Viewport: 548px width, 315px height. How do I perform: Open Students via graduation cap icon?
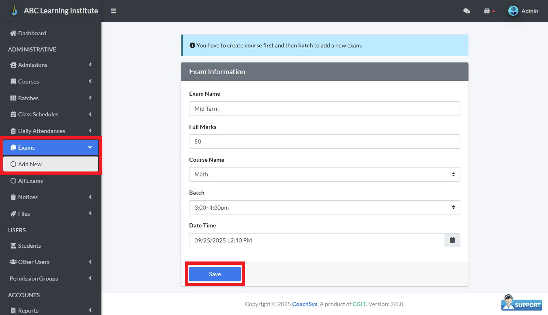coord(13,246)
